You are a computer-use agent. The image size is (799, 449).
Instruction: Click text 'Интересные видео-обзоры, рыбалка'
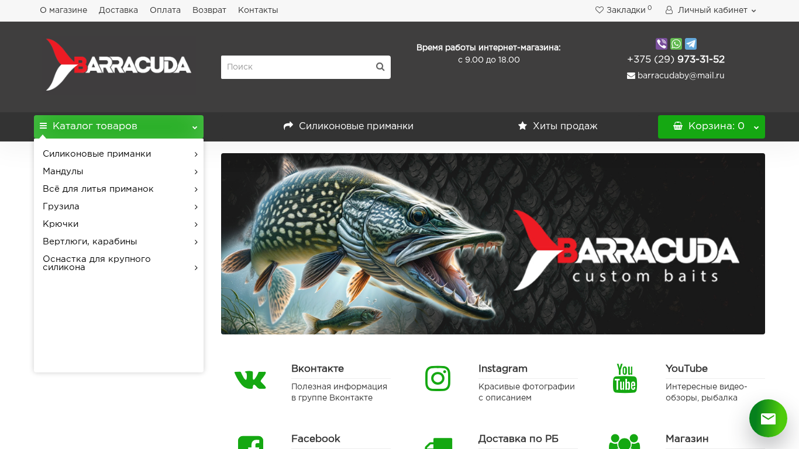707,392
